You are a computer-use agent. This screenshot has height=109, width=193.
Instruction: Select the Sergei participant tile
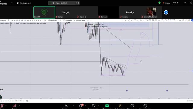pos(66,12)
